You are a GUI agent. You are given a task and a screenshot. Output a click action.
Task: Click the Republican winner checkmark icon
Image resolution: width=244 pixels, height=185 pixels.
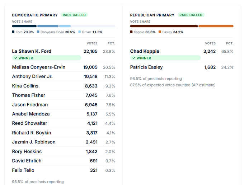(x=133, y=58)
